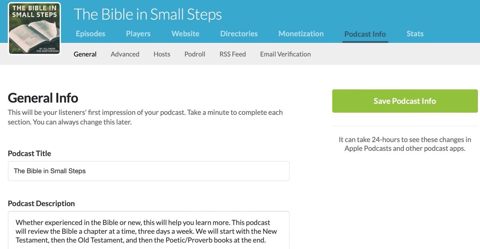Click the Podcast Info tab

[x=365, y=34]
